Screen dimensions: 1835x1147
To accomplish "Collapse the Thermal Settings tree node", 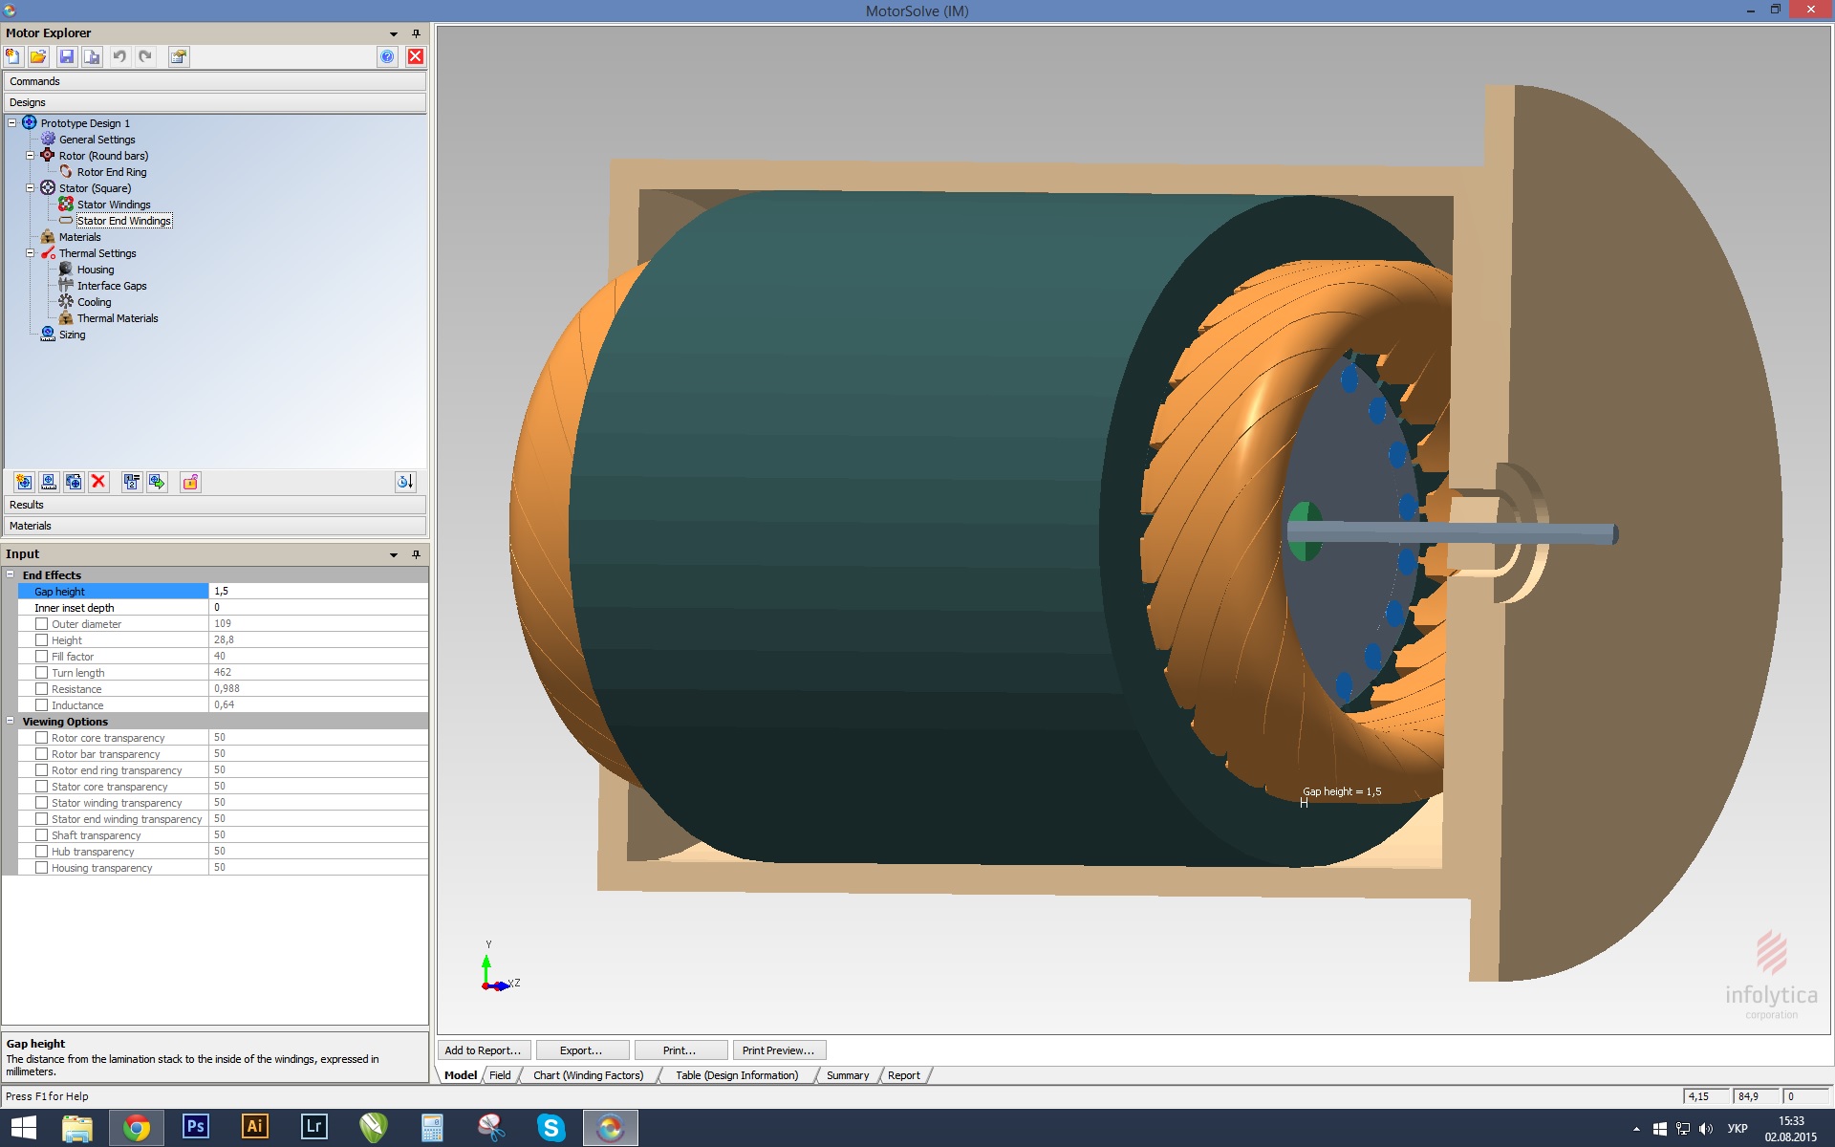I will [x=30, y=253].
